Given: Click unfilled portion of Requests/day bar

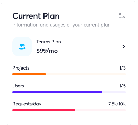Looking at the screenshot, I should [100, 110].
